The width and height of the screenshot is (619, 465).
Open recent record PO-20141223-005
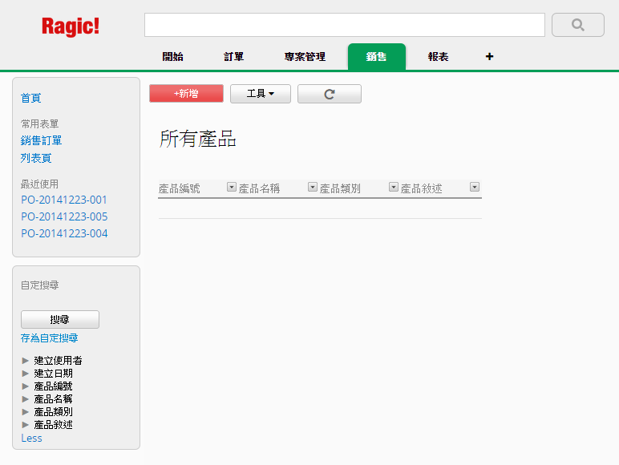pos(64,216)
